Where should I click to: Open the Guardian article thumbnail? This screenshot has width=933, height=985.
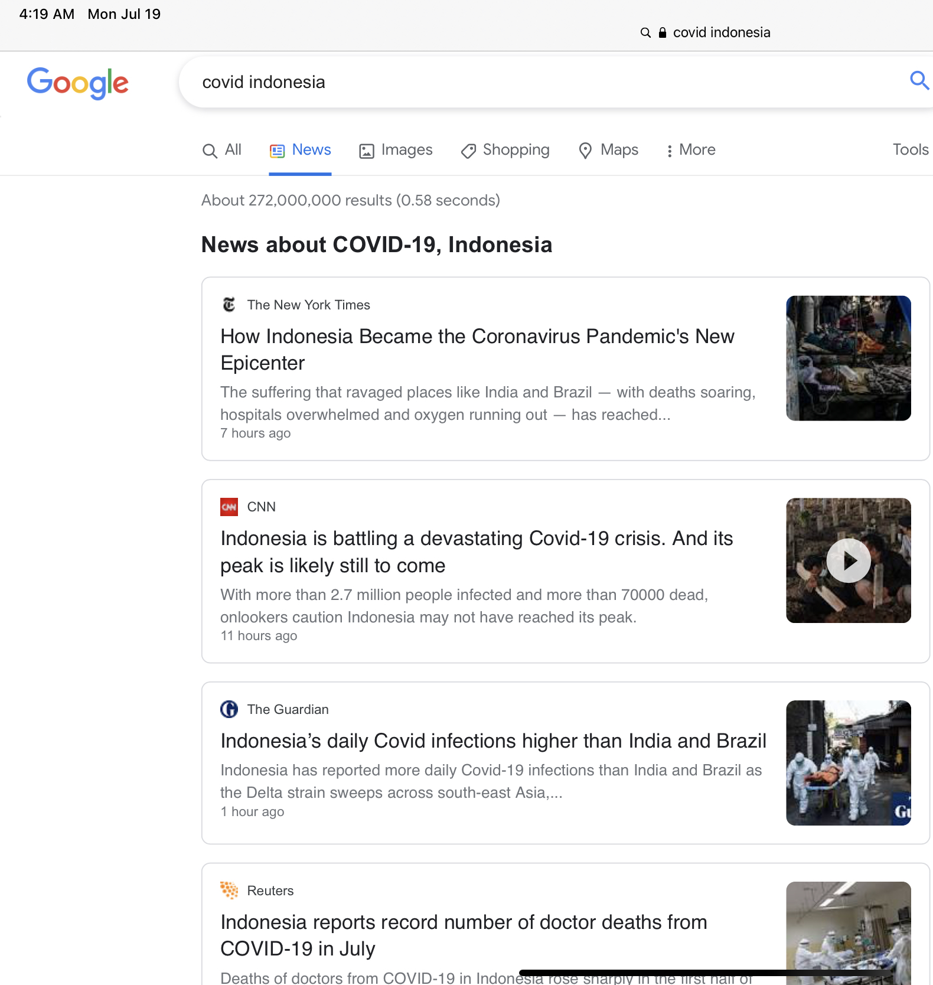(x=849, y=763)
